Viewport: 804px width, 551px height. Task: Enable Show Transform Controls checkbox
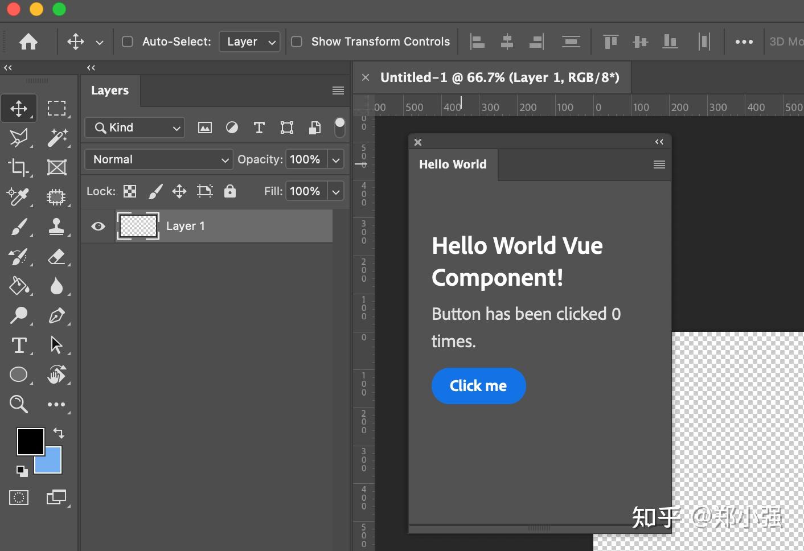tap(297, 42)
